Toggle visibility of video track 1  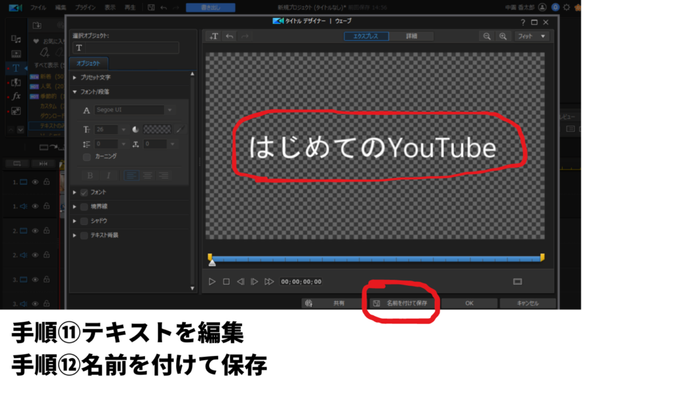click(x=35, y=181)
